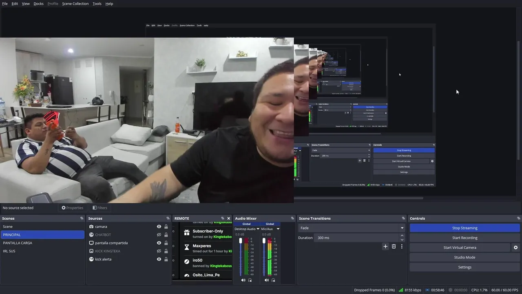Toggle Desktop Audio monitoring headphone icon
Viewport: 522px width, 294px height.
coord(250,280)
